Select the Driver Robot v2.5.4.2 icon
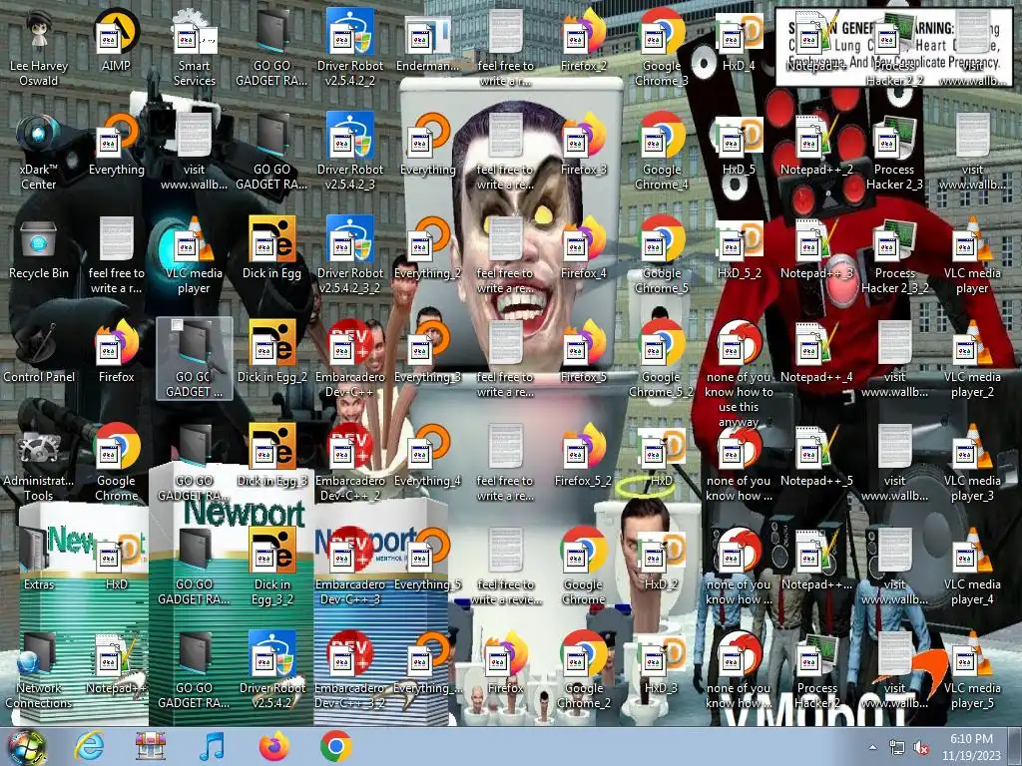The image size is (1022, 766). tap(271, 671)
